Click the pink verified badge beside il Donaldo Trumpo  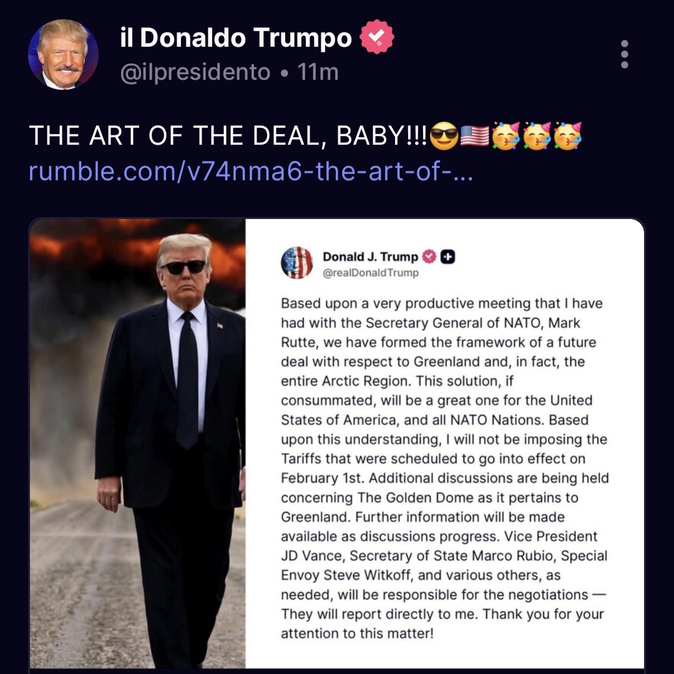tap(376, 37)
